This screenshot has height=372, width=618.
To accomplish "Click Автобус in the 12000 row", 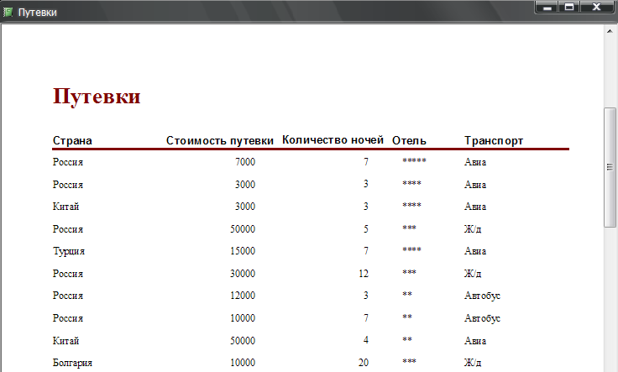I will (482, 296).
